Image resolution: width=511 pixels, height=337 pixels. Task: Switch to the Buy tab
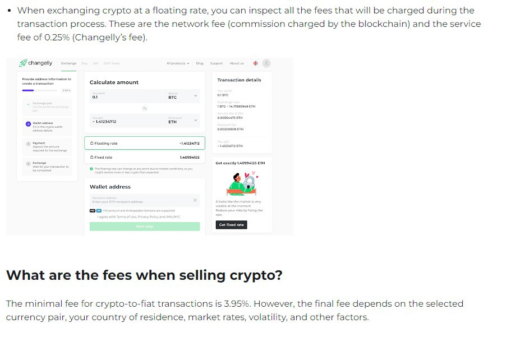(85, 63)
